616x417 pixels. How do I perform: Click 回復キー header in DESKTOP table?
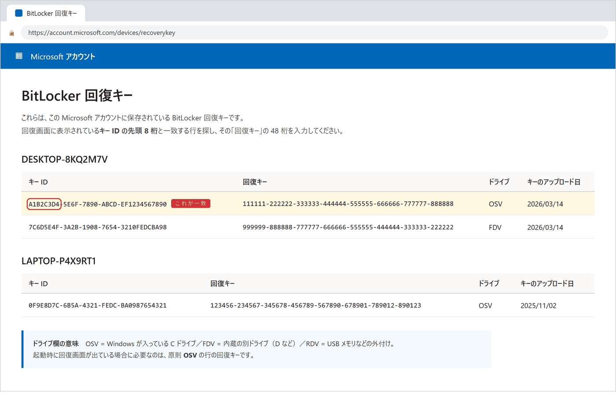(x=255, y=182)
